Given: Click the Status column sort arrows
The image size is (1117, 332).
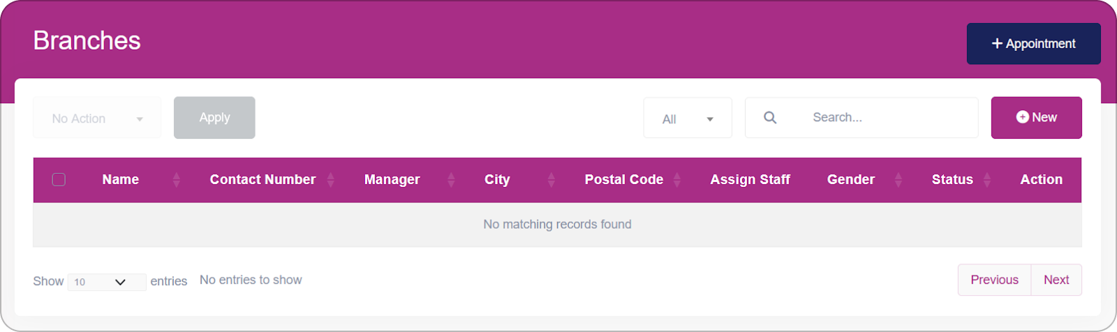Looking at the screenshot, I should 987,180.
